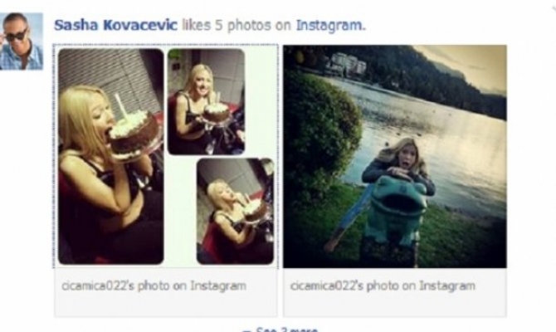Click the 'likes 5 photos on' text
This screenshot has width=556, height=332.
click(237, 25)
